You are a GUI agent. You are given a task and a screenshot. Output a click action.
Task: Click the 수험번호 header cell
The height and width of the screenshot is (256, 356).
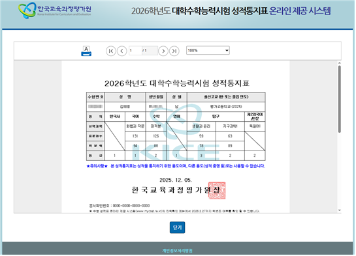[x=95, y=97]
